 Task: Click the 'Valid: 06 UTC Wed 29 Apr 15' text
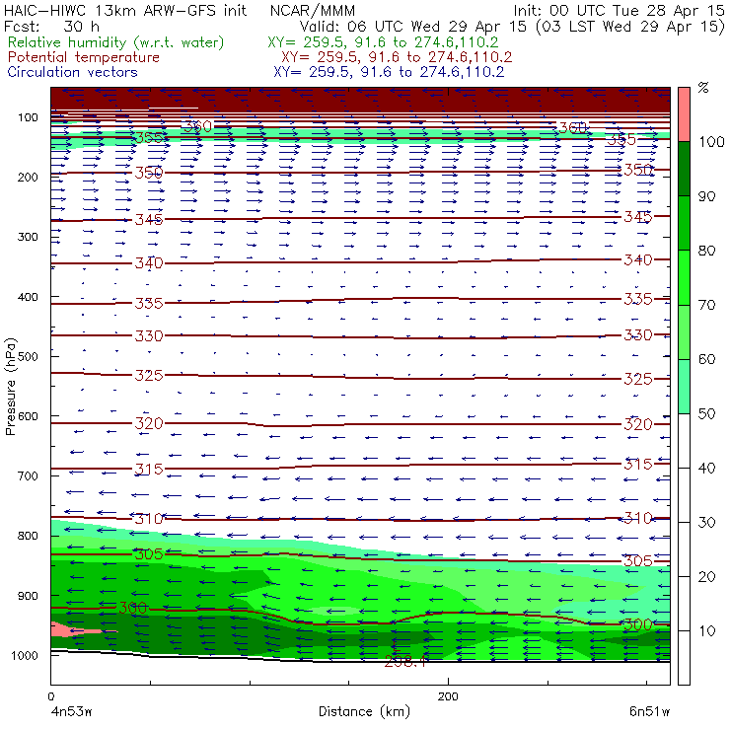[x=415, y=26]
